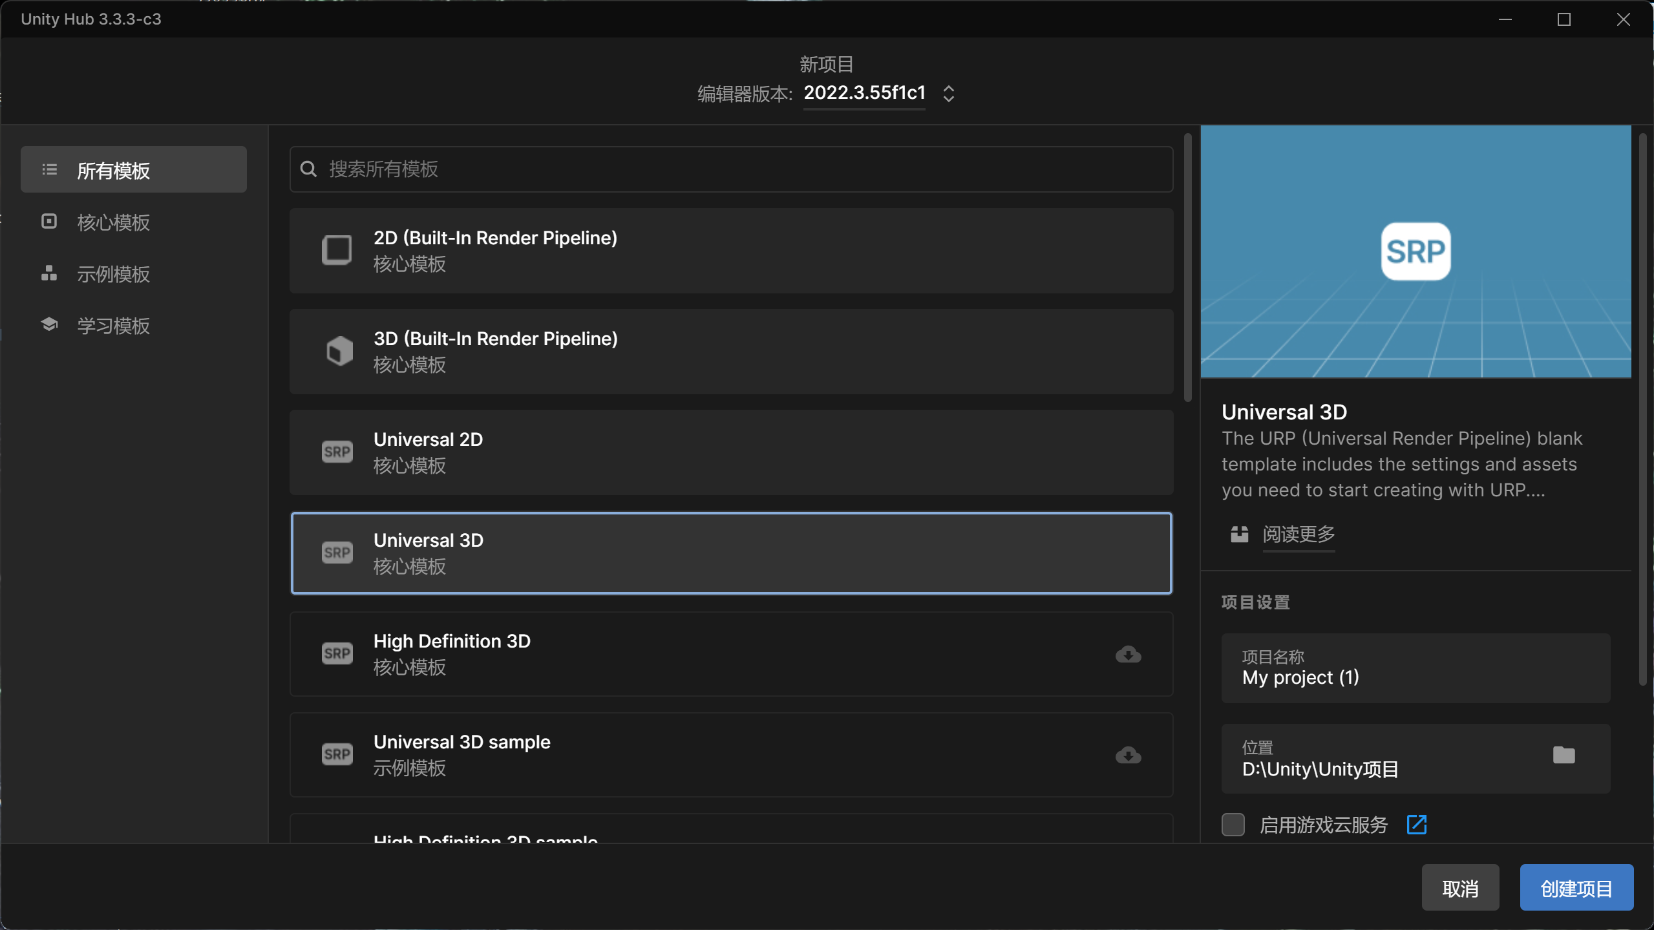Click the 项目名称 field with My project (1)
This screenshot has height=930, width=1654.
click(1415, 668)
